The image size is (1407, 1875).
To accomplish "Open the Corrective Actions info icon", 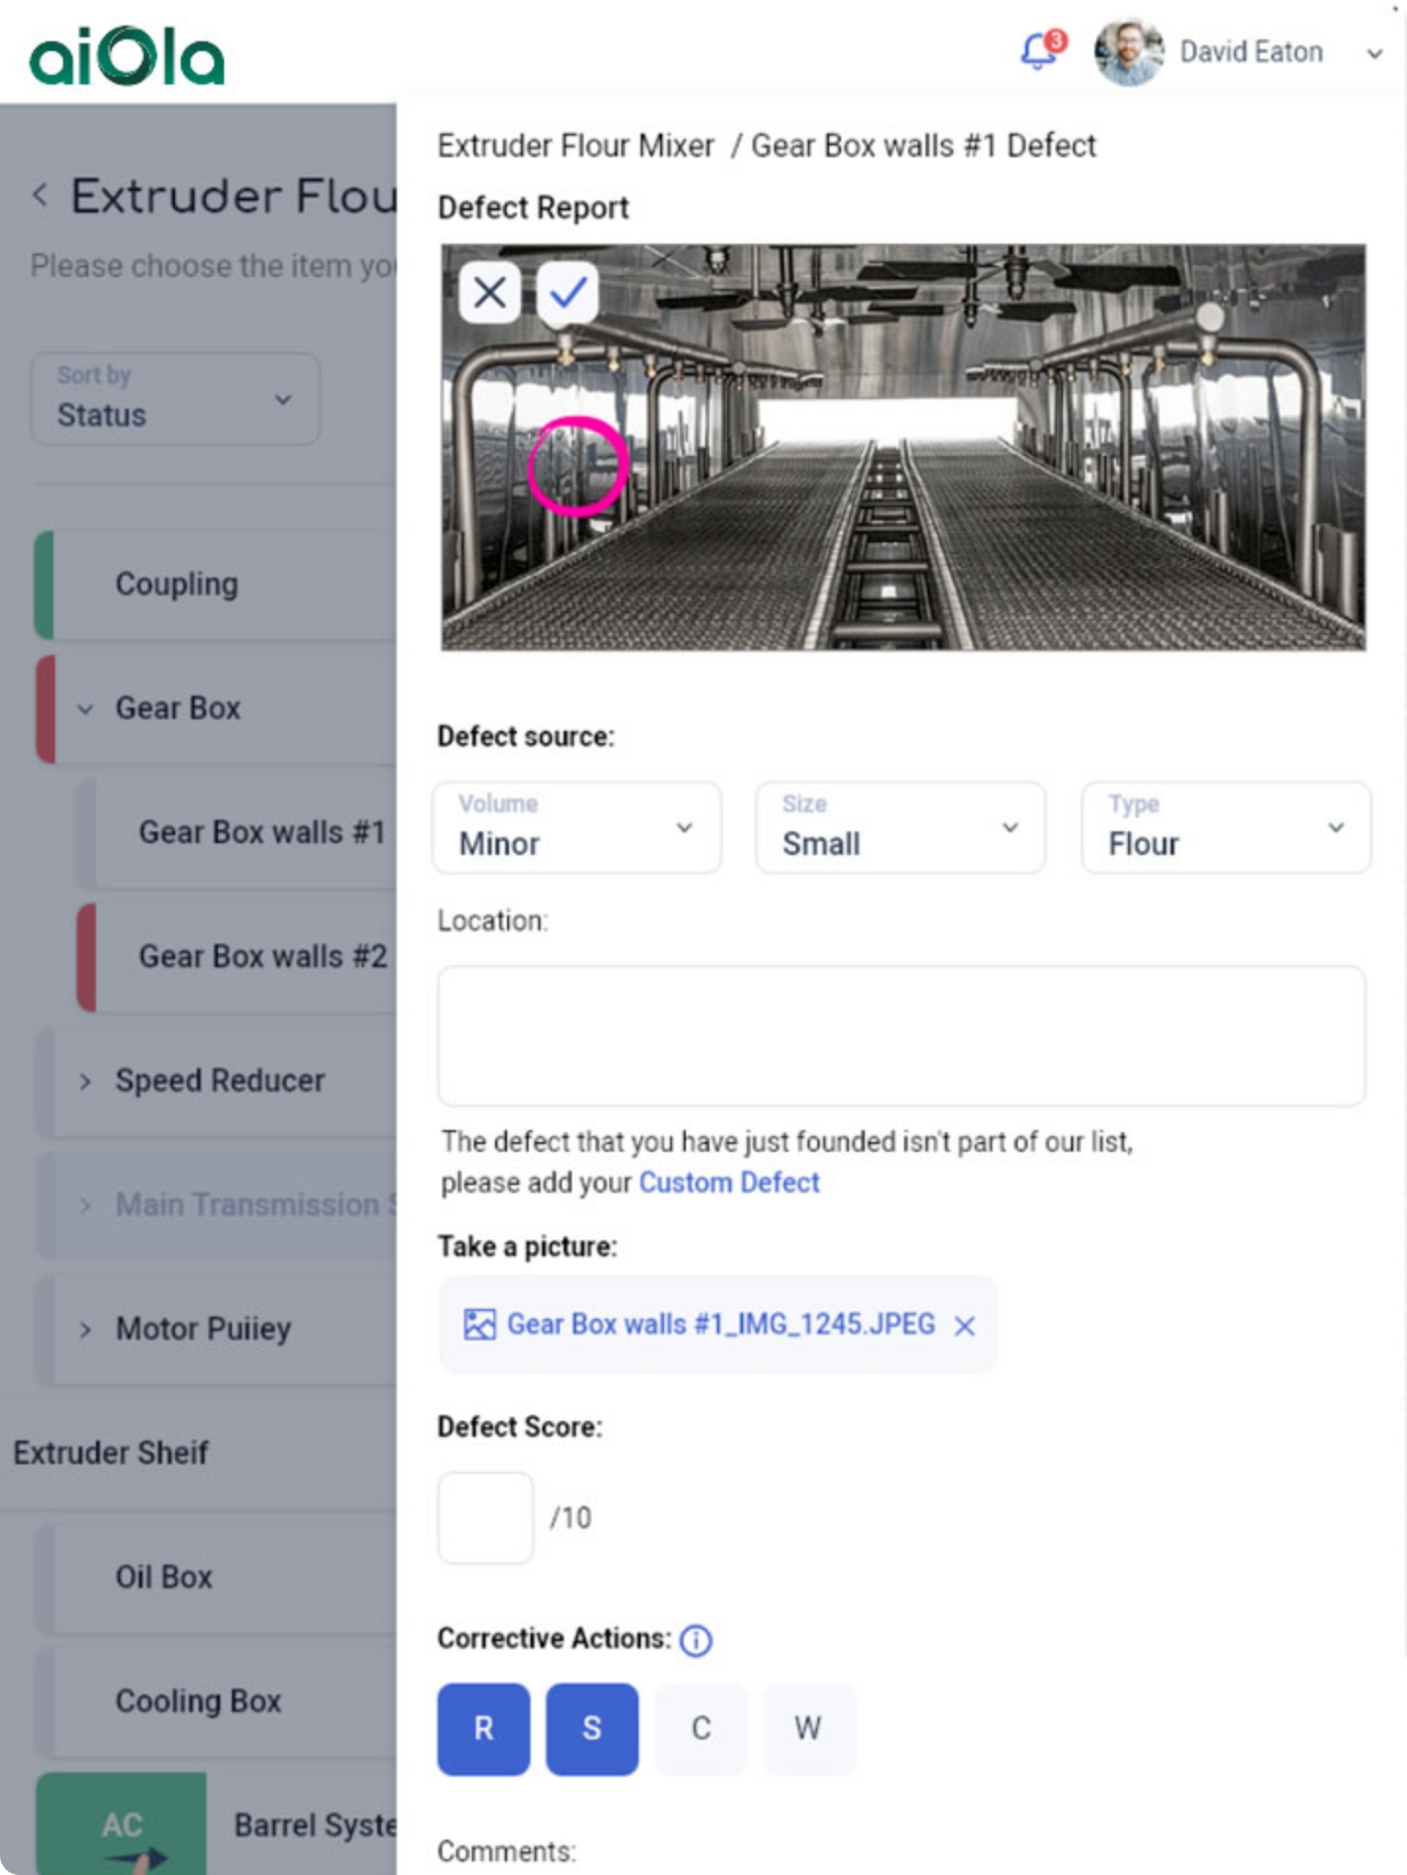I will pyautogui.click(x=696, y=1640).
